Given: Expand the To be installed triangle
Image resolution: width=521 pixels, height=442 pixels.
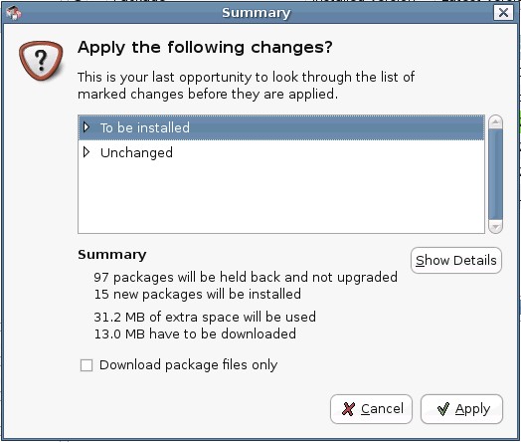Looking at the screenshot, I should click(87, 127).
